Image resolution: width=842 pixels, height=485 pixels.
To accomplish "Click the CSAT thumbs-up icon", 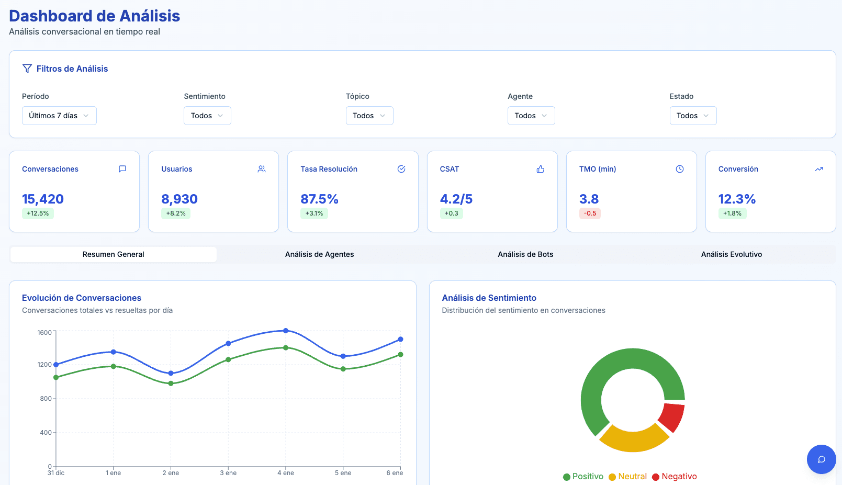I will click(x=541, y=169).
